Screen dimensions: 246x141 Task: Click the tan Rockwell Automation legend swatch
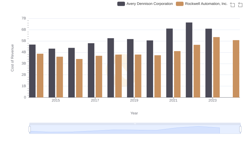pyautogui.click(x=180, y=4)
